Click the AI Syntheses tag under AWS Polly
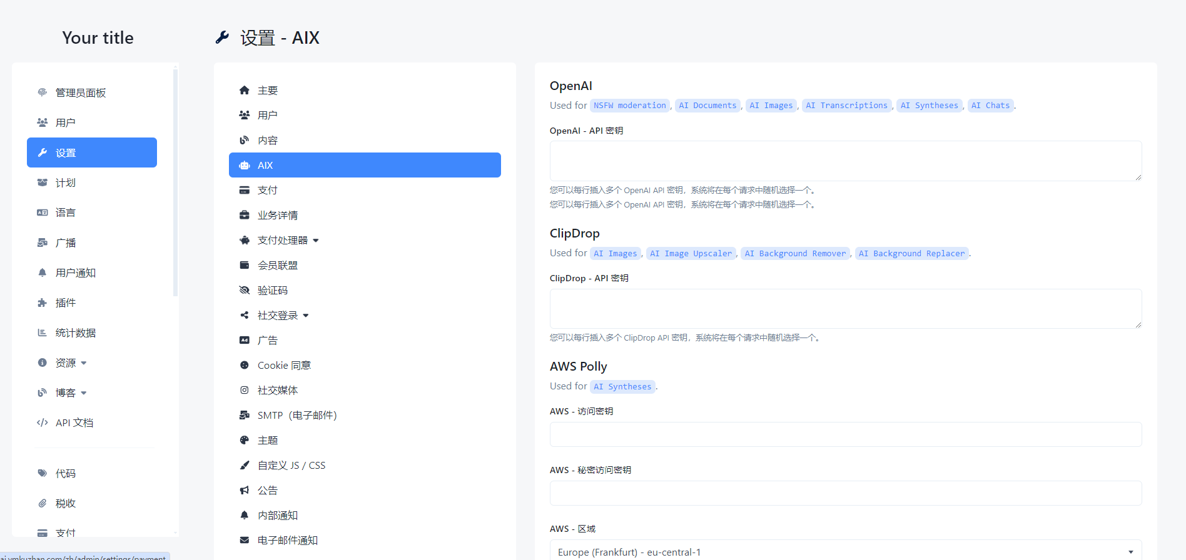Viewport: 1186px width, 560px height. [x=622, y=387]
